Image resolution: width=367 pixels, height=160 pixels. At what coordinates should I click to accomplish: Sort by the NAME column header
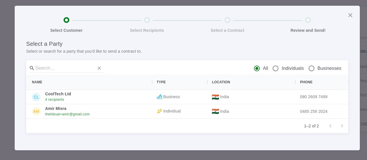tap(37, 82)
